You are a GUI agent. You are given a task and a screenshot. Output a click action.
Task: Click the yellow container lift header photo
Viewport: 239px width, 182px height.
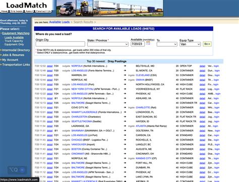(x=85, y=8)
